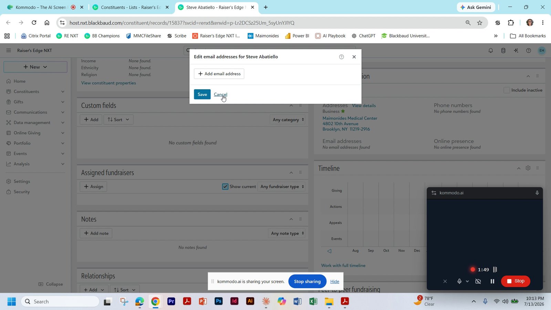Screen dimensions: 551x310
Task: Open Any note type dropdown
Action: click(287, 233)
